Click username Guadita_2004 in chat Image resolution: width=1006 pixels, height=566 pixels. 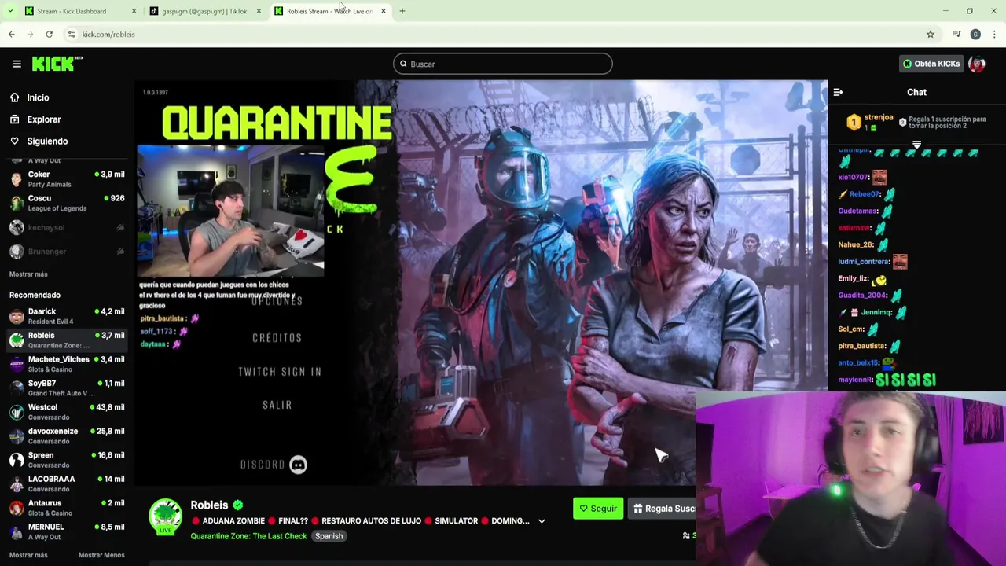pyautogui.click(x=862, y=295)
